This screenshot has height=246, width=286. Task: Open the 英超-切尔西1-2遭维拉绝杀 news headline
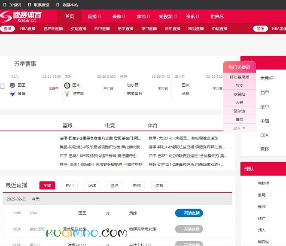186,164
